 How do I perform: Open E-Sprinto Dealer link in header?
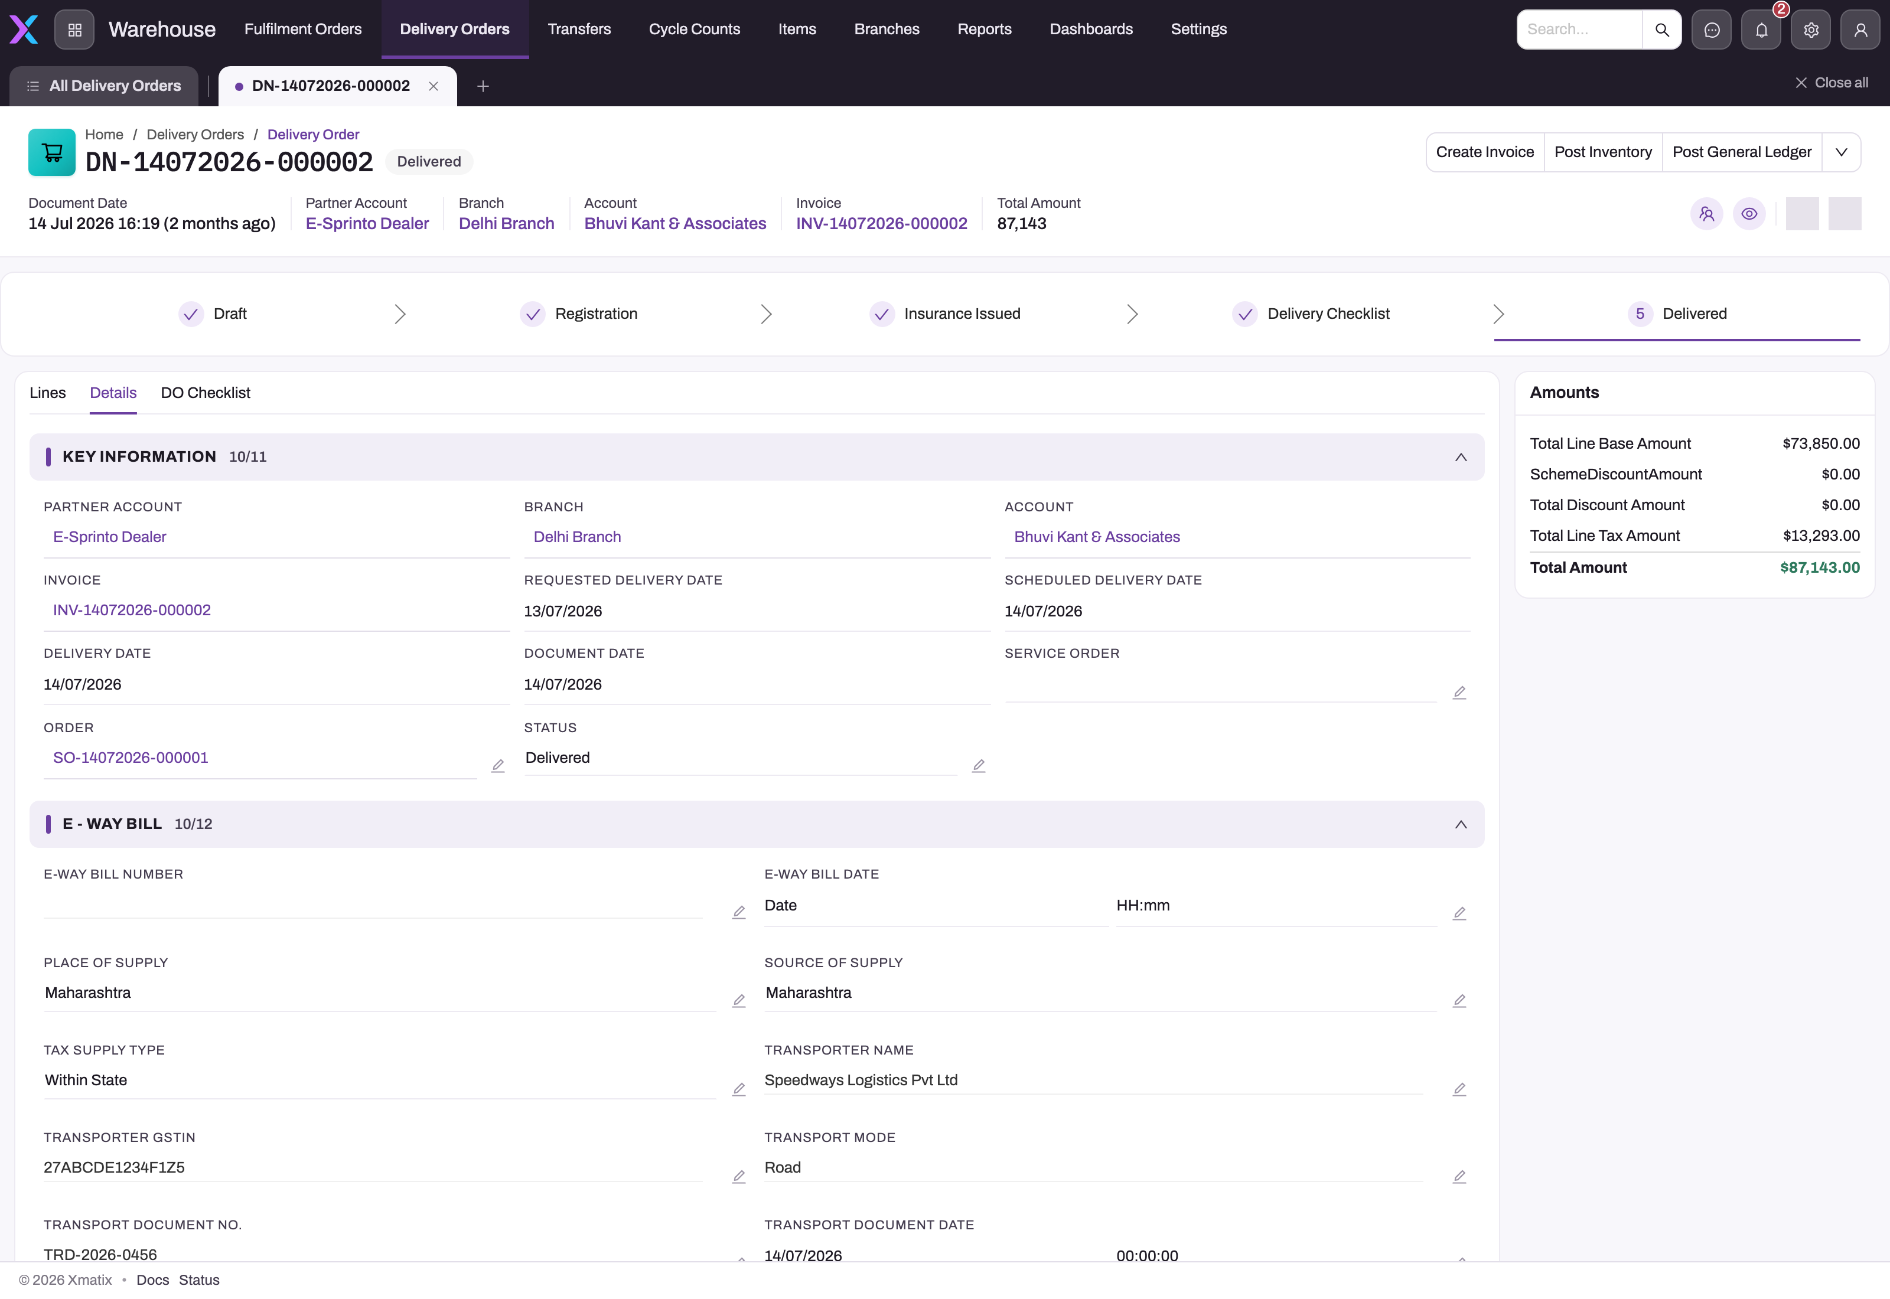(x=367, y=224)
